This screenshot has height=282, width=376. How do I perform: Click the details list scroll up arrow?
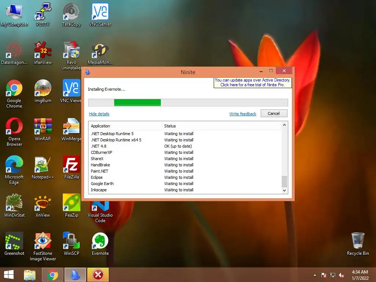(x=284, y=125)
